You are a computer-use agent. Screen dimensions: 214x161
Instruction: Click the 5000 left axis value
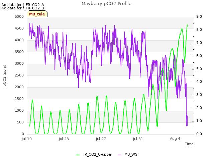pyautogui.click(x=19, y=16)
